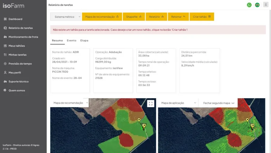Click the machine name PICCIN 7500

pos(60,72)
